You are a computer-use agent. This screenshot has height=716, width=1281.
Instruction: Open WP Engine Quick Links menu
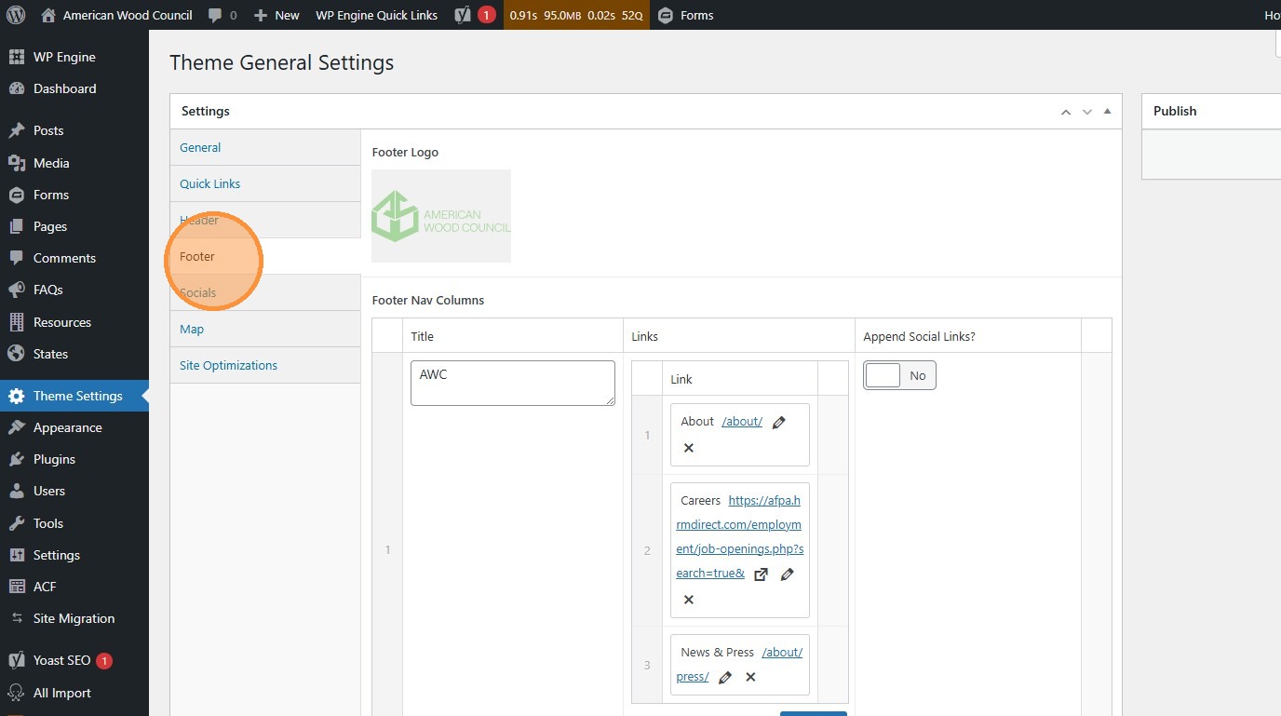coord(376,15)
